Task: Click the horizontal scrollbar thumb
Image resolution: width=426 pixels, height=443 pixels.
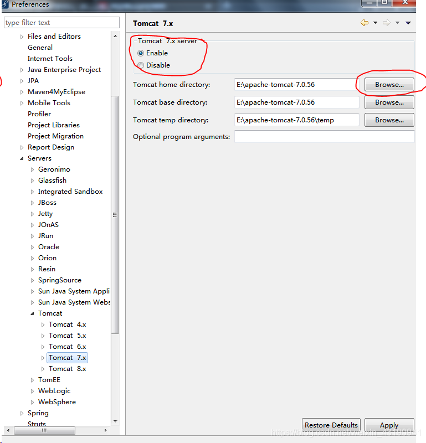Action: point(44,430)
